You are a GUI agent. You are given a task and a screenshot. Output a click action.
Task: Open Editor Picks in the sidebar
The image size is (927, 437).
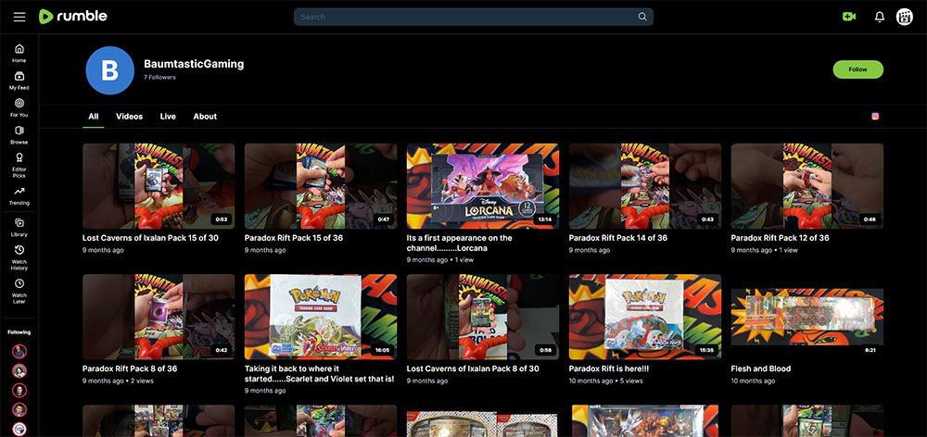[19, 166]
